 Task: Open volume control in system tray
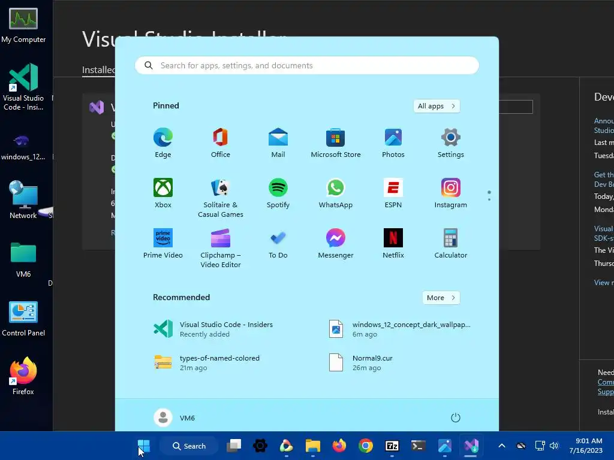pyautogui.click(x=554, y=446)
